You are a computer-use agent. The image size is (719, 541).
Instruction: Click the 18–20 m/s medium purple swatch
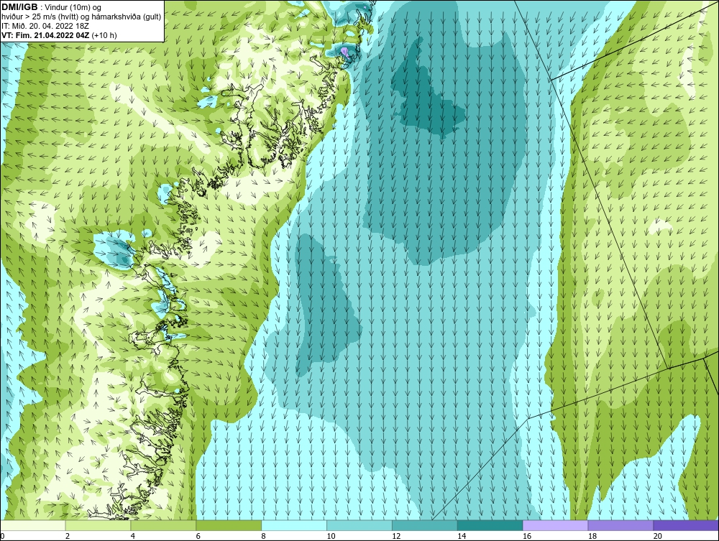(x=621, y=525)
